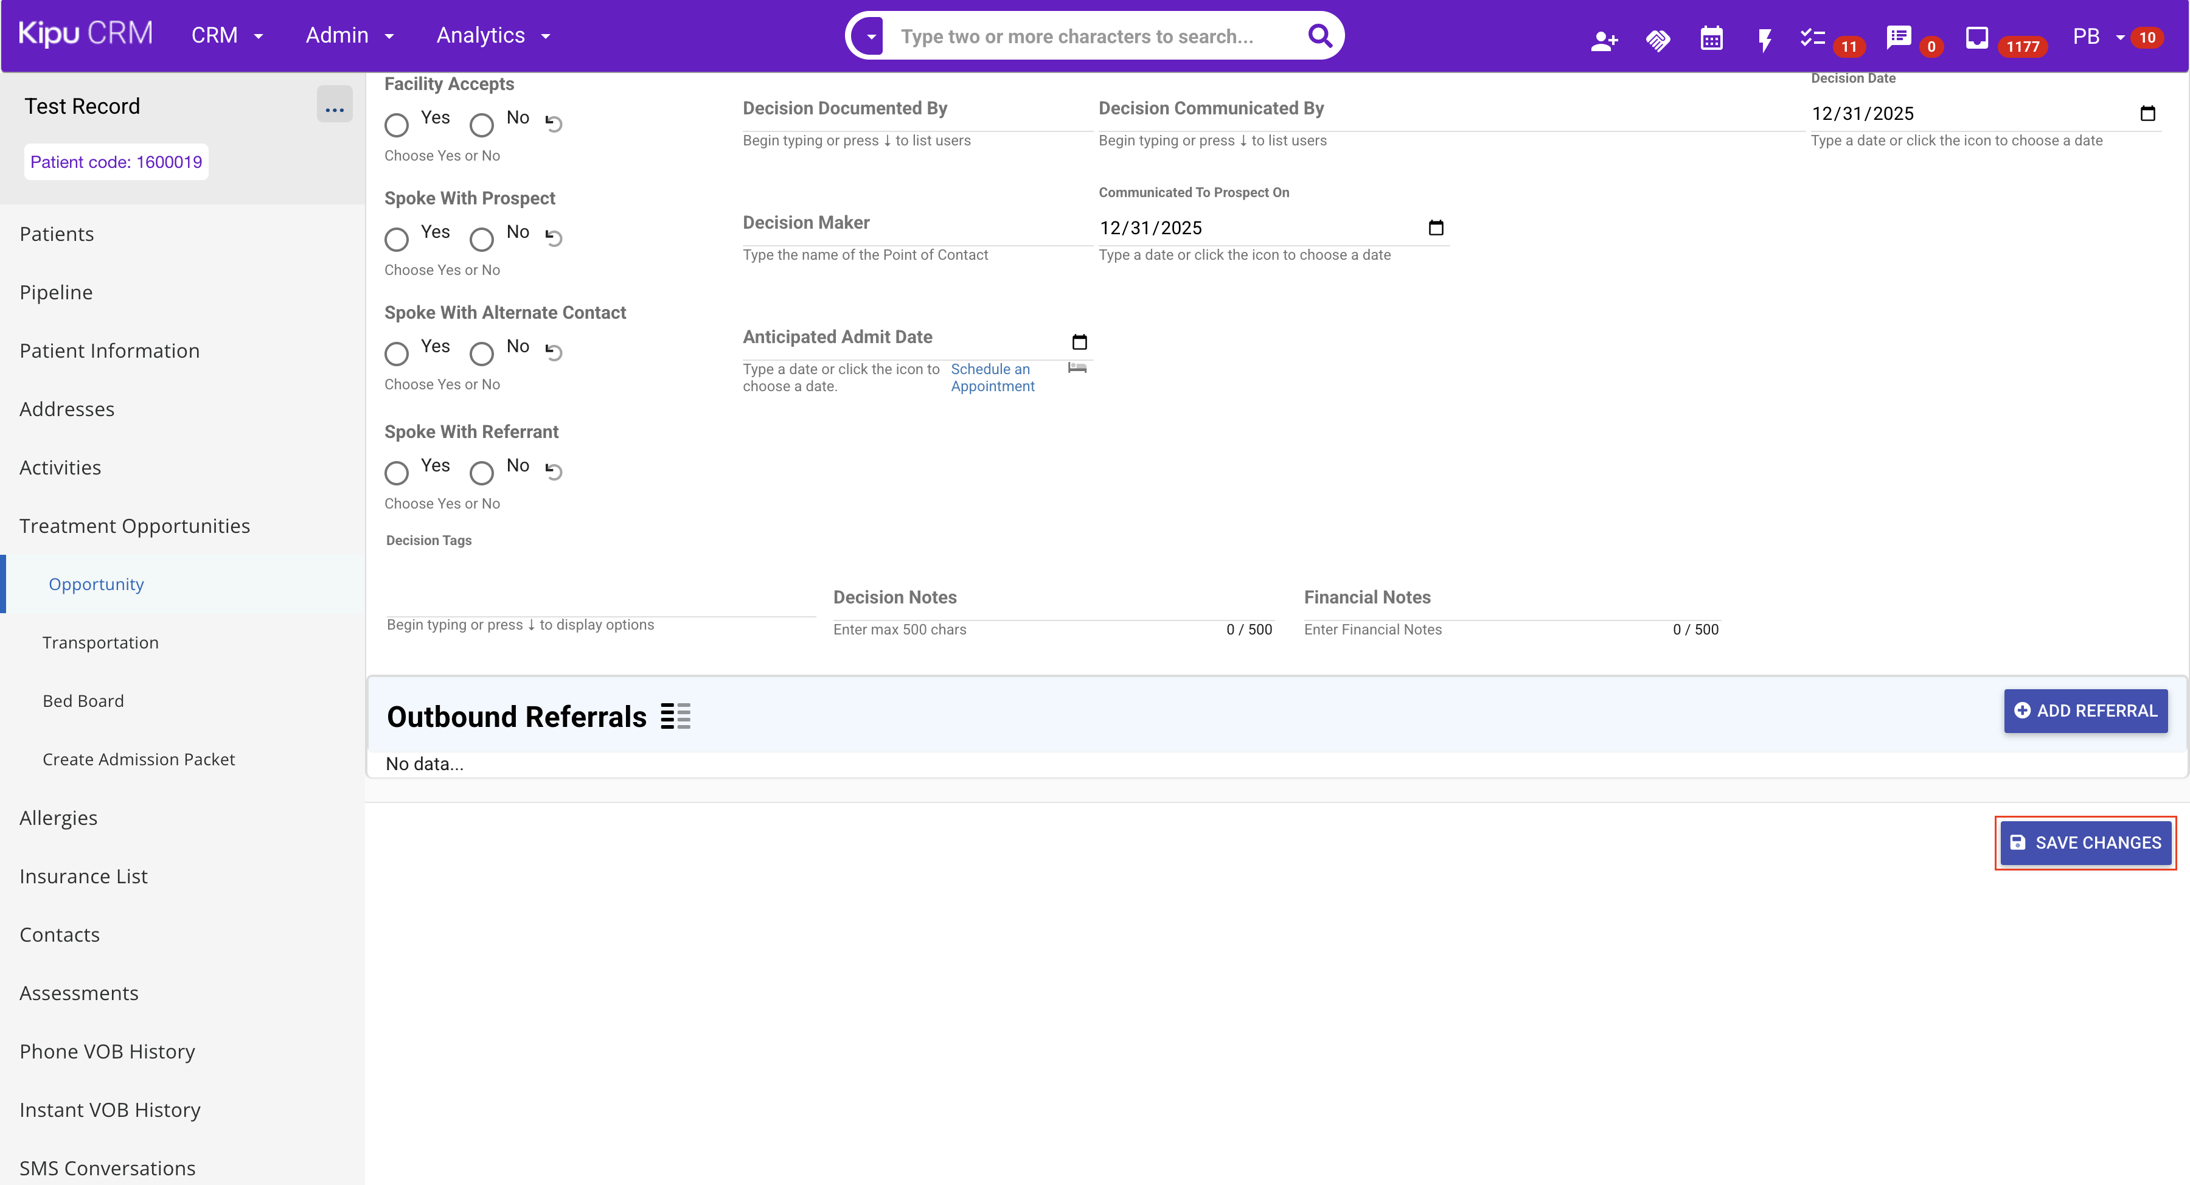
Task: Click the lightning bolt quick actions icon
Action: coord(1765,39)
